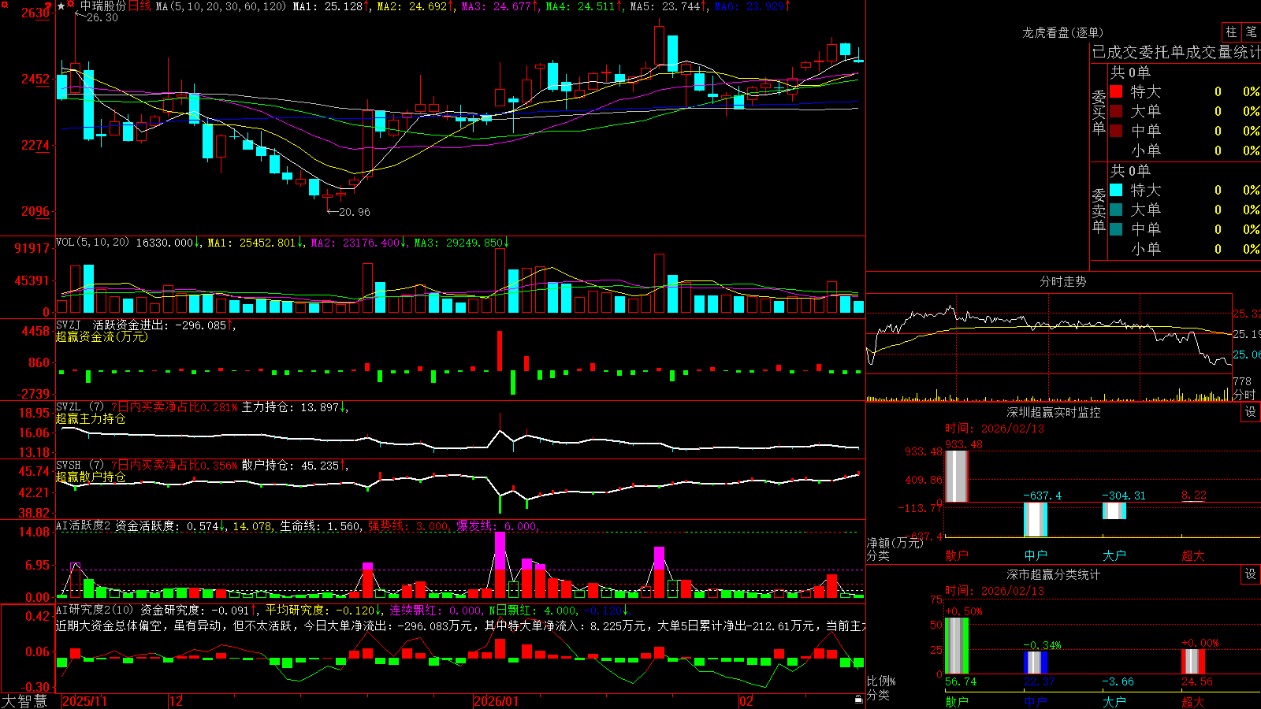
Task: Switch 龙虎看盘 to 柱 view
Action: click(1231, 32)
